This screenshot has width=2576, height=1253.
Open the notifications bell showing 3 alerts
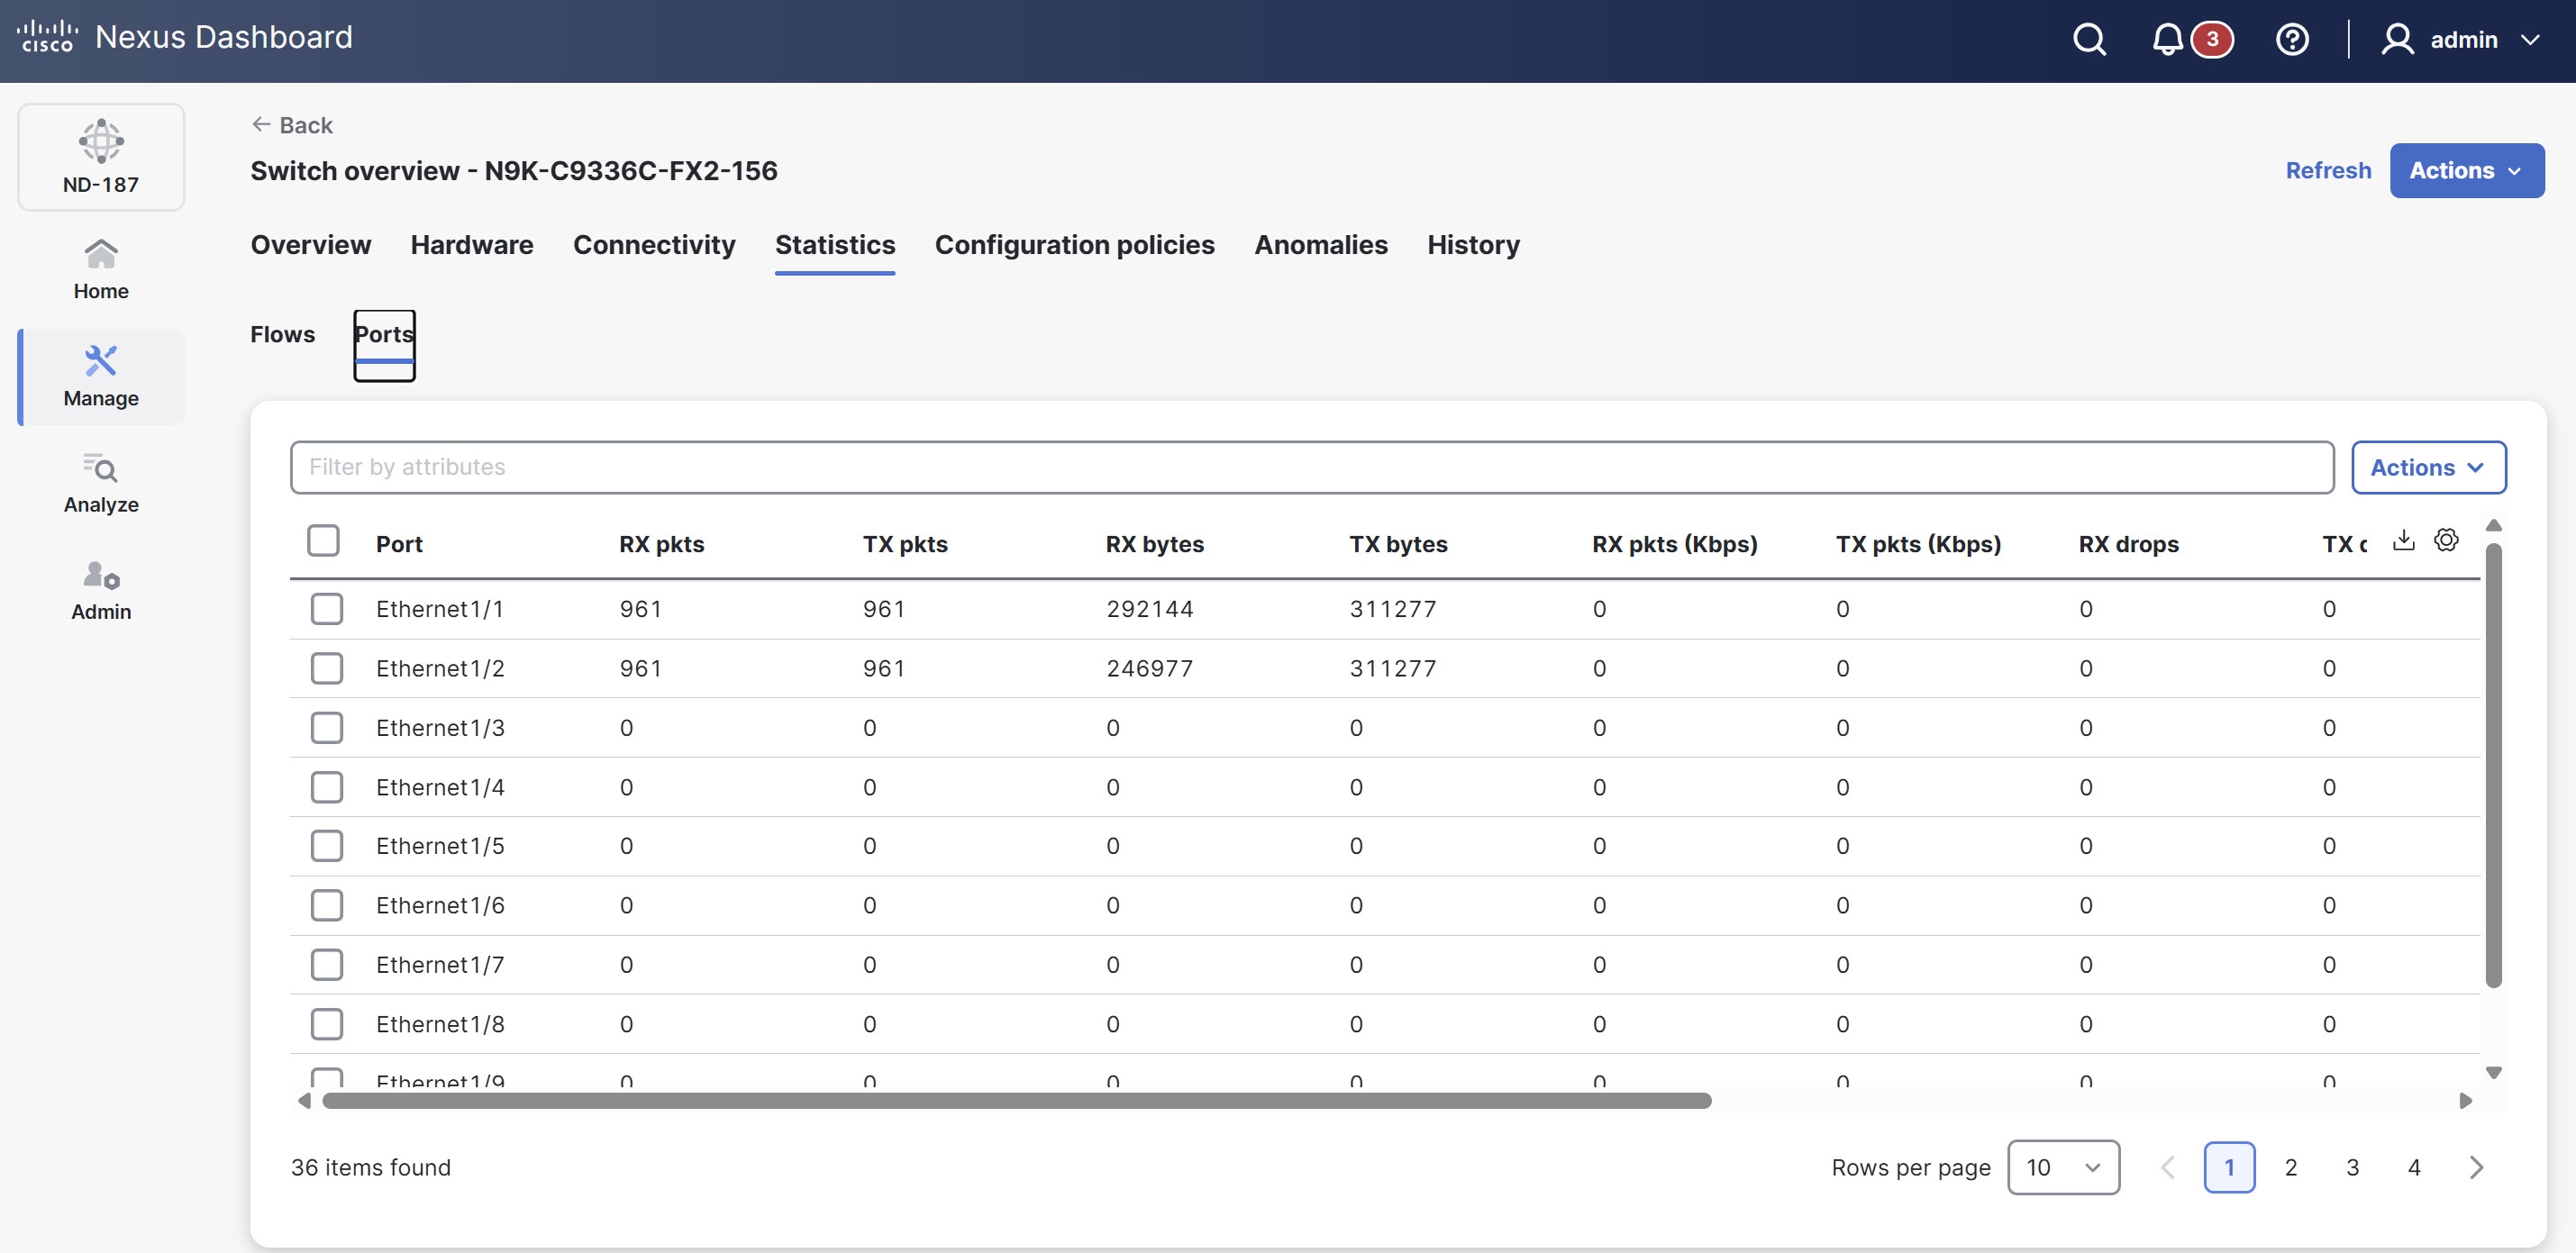click(2167, 39)
